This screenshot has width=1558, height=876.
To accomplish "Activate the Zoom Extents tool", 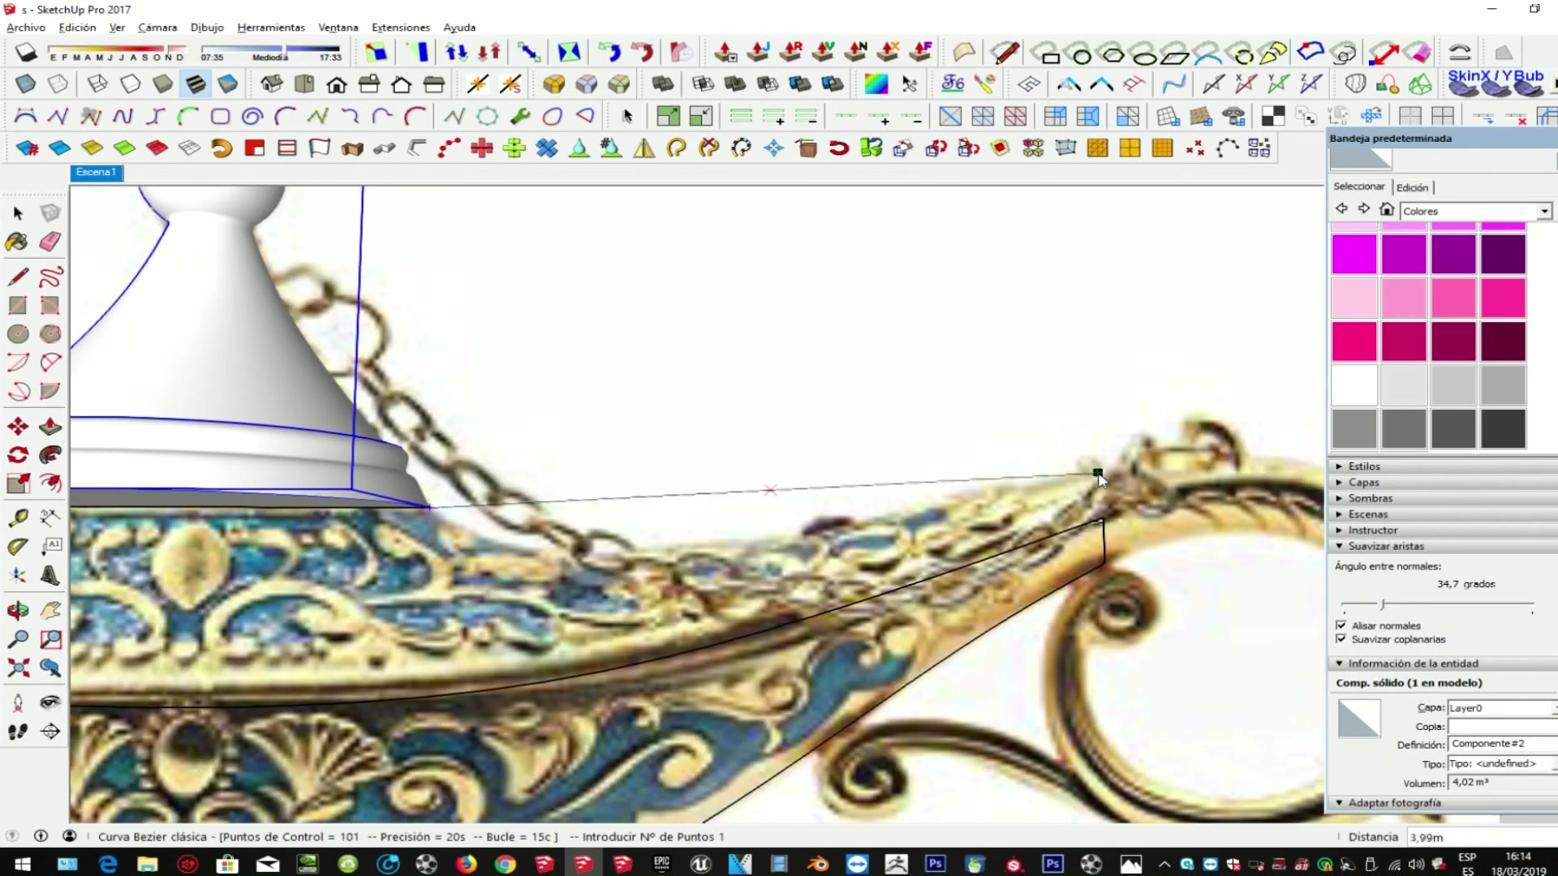I will point(18,668).
